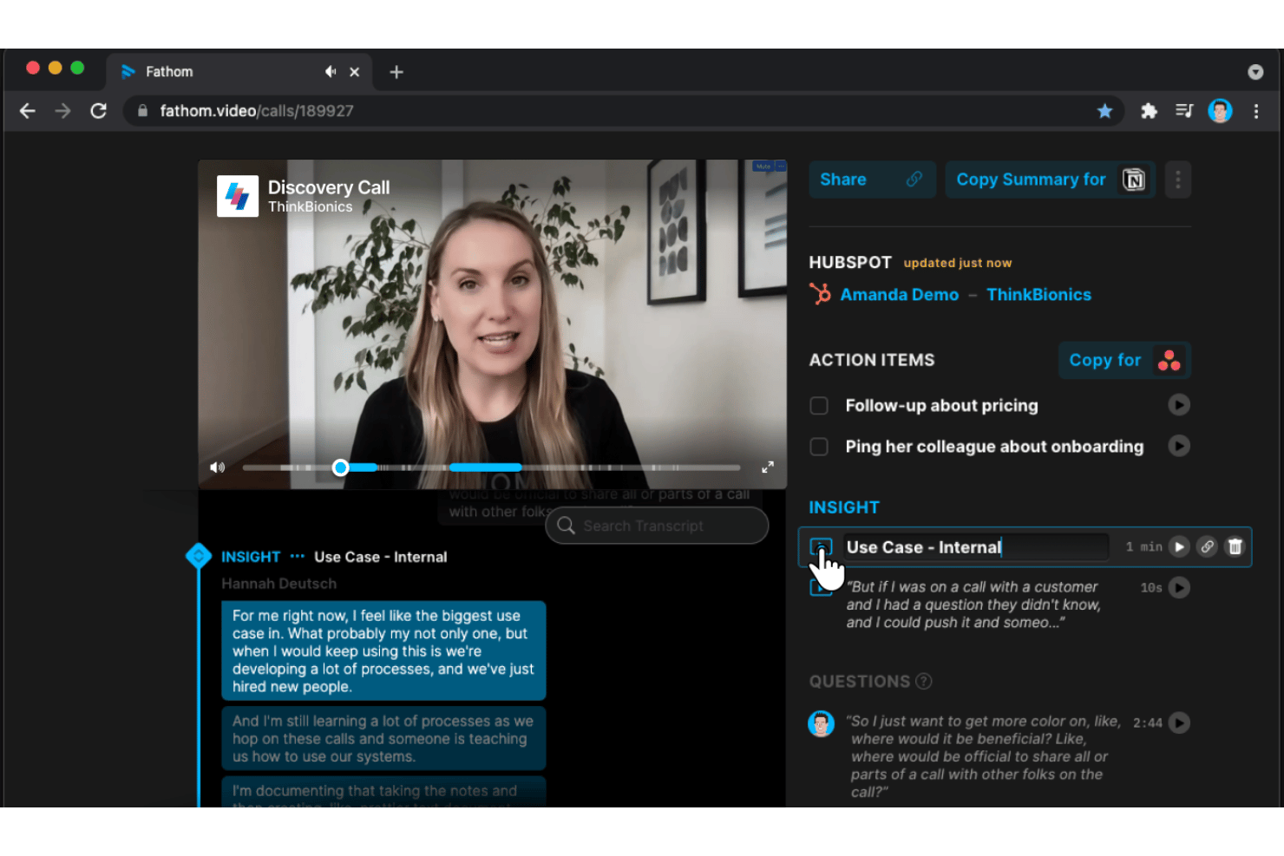The width and height of the screenshot is (1284, 856).
Task: Play the 10s customer quote clip
Action: pos(1179,587)
